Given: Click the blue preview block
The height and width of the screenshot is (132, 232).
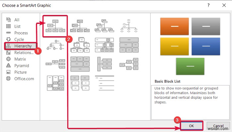Looking at the screenshot, I should pyautogui.click(x=206, y=46).
